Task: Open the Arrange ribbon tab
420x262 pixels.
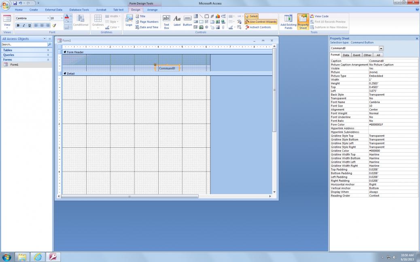Action: (x=152, y=10)
